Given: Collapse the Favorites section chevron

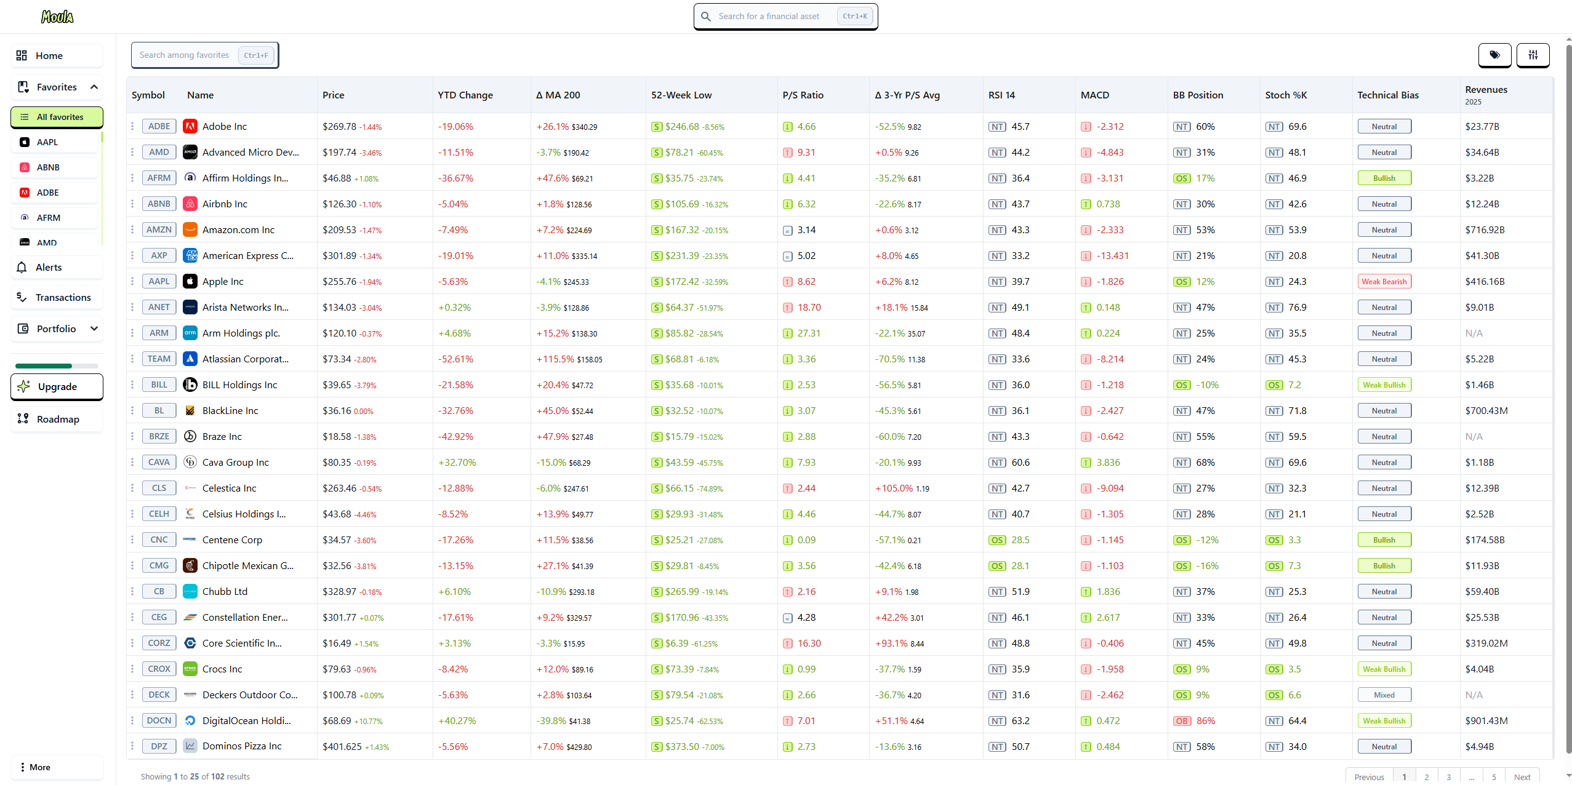Looking at the screenshot, I should point(94,87).
